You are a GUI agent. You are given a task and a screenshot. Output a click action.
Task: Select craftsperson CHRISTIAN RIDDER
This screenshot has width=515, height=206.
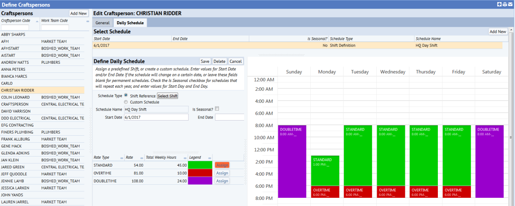coord(42,90)
